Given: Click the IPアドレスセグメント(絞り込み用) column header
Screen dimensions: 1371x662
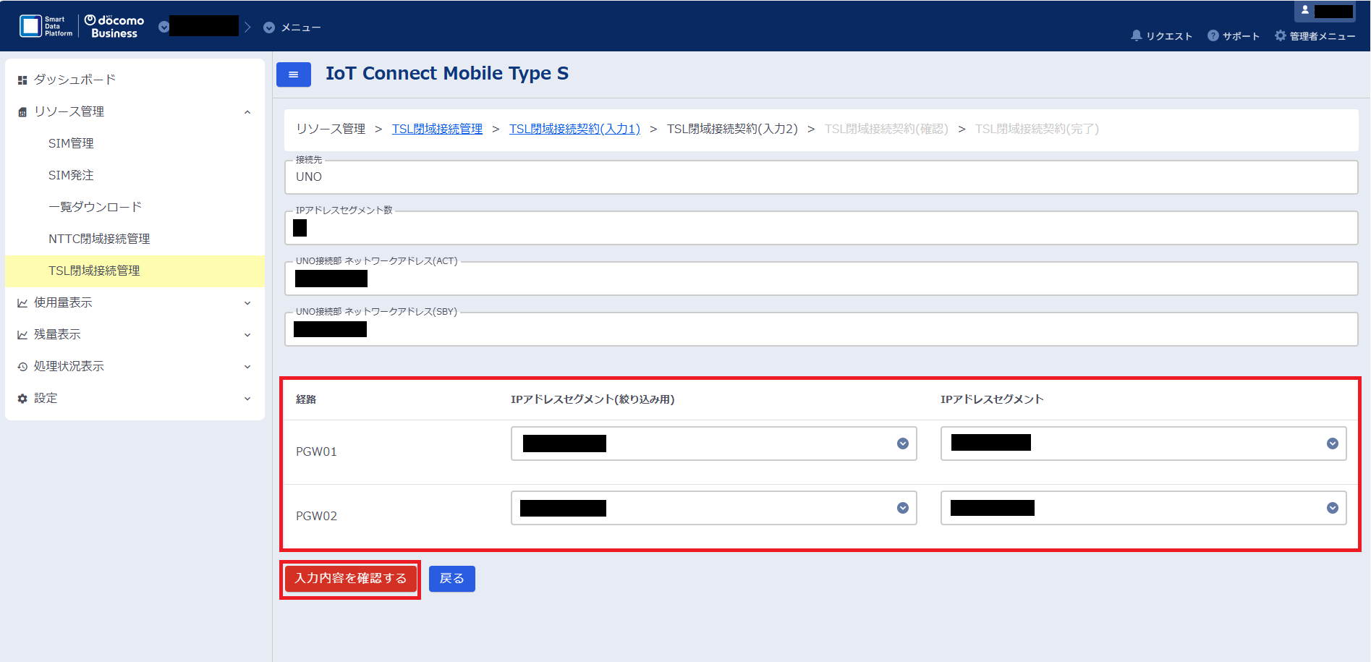Looking at the screenshot, I should 593,399.
